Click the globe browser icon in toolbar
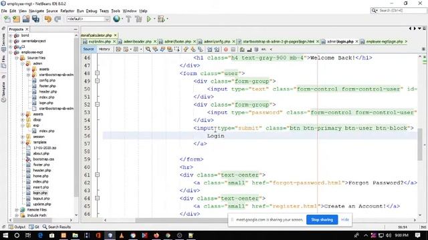The image size is (428, 240). 116,19
